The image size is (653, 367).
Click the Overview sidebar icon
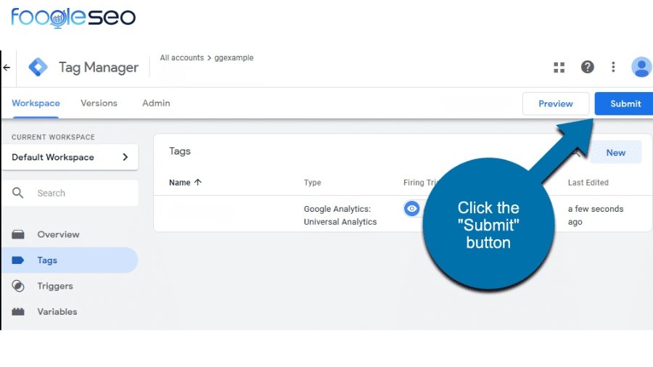point(18,234)
